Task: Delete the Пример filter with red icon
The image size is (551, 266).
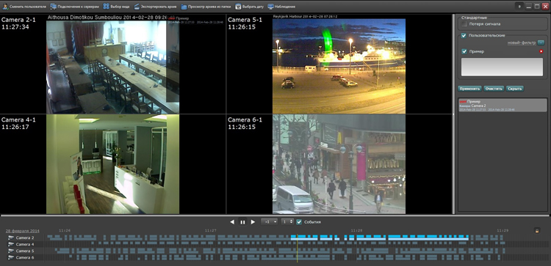Action: [541, 51]
